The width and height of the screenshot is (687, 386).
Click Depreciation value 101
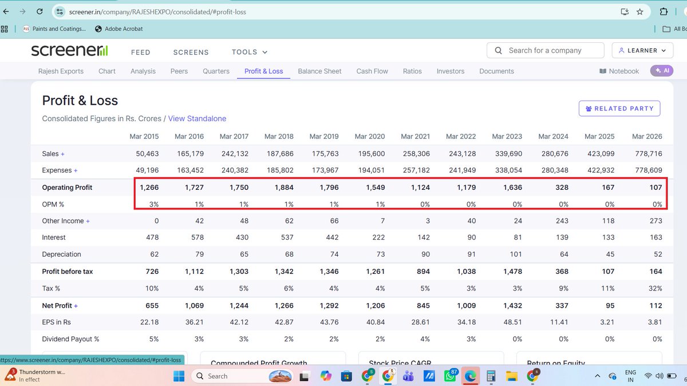[x=516, y=254]
